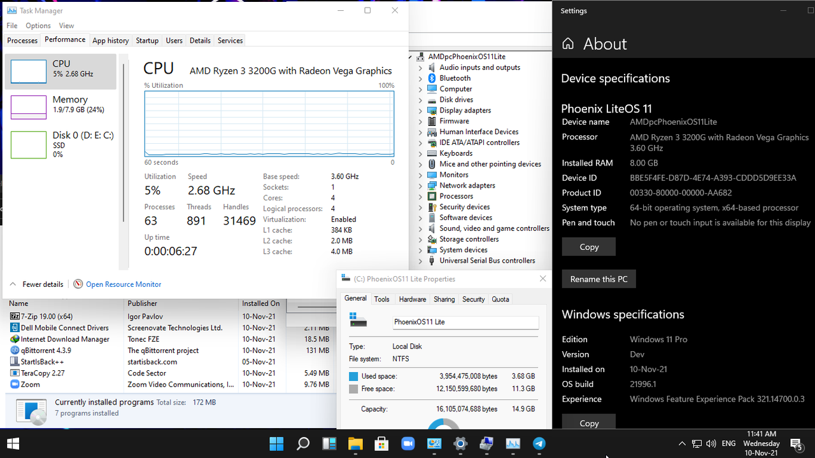Open the taskbar date and time clock
Screen dimensions: 815x458
[761, 443]
